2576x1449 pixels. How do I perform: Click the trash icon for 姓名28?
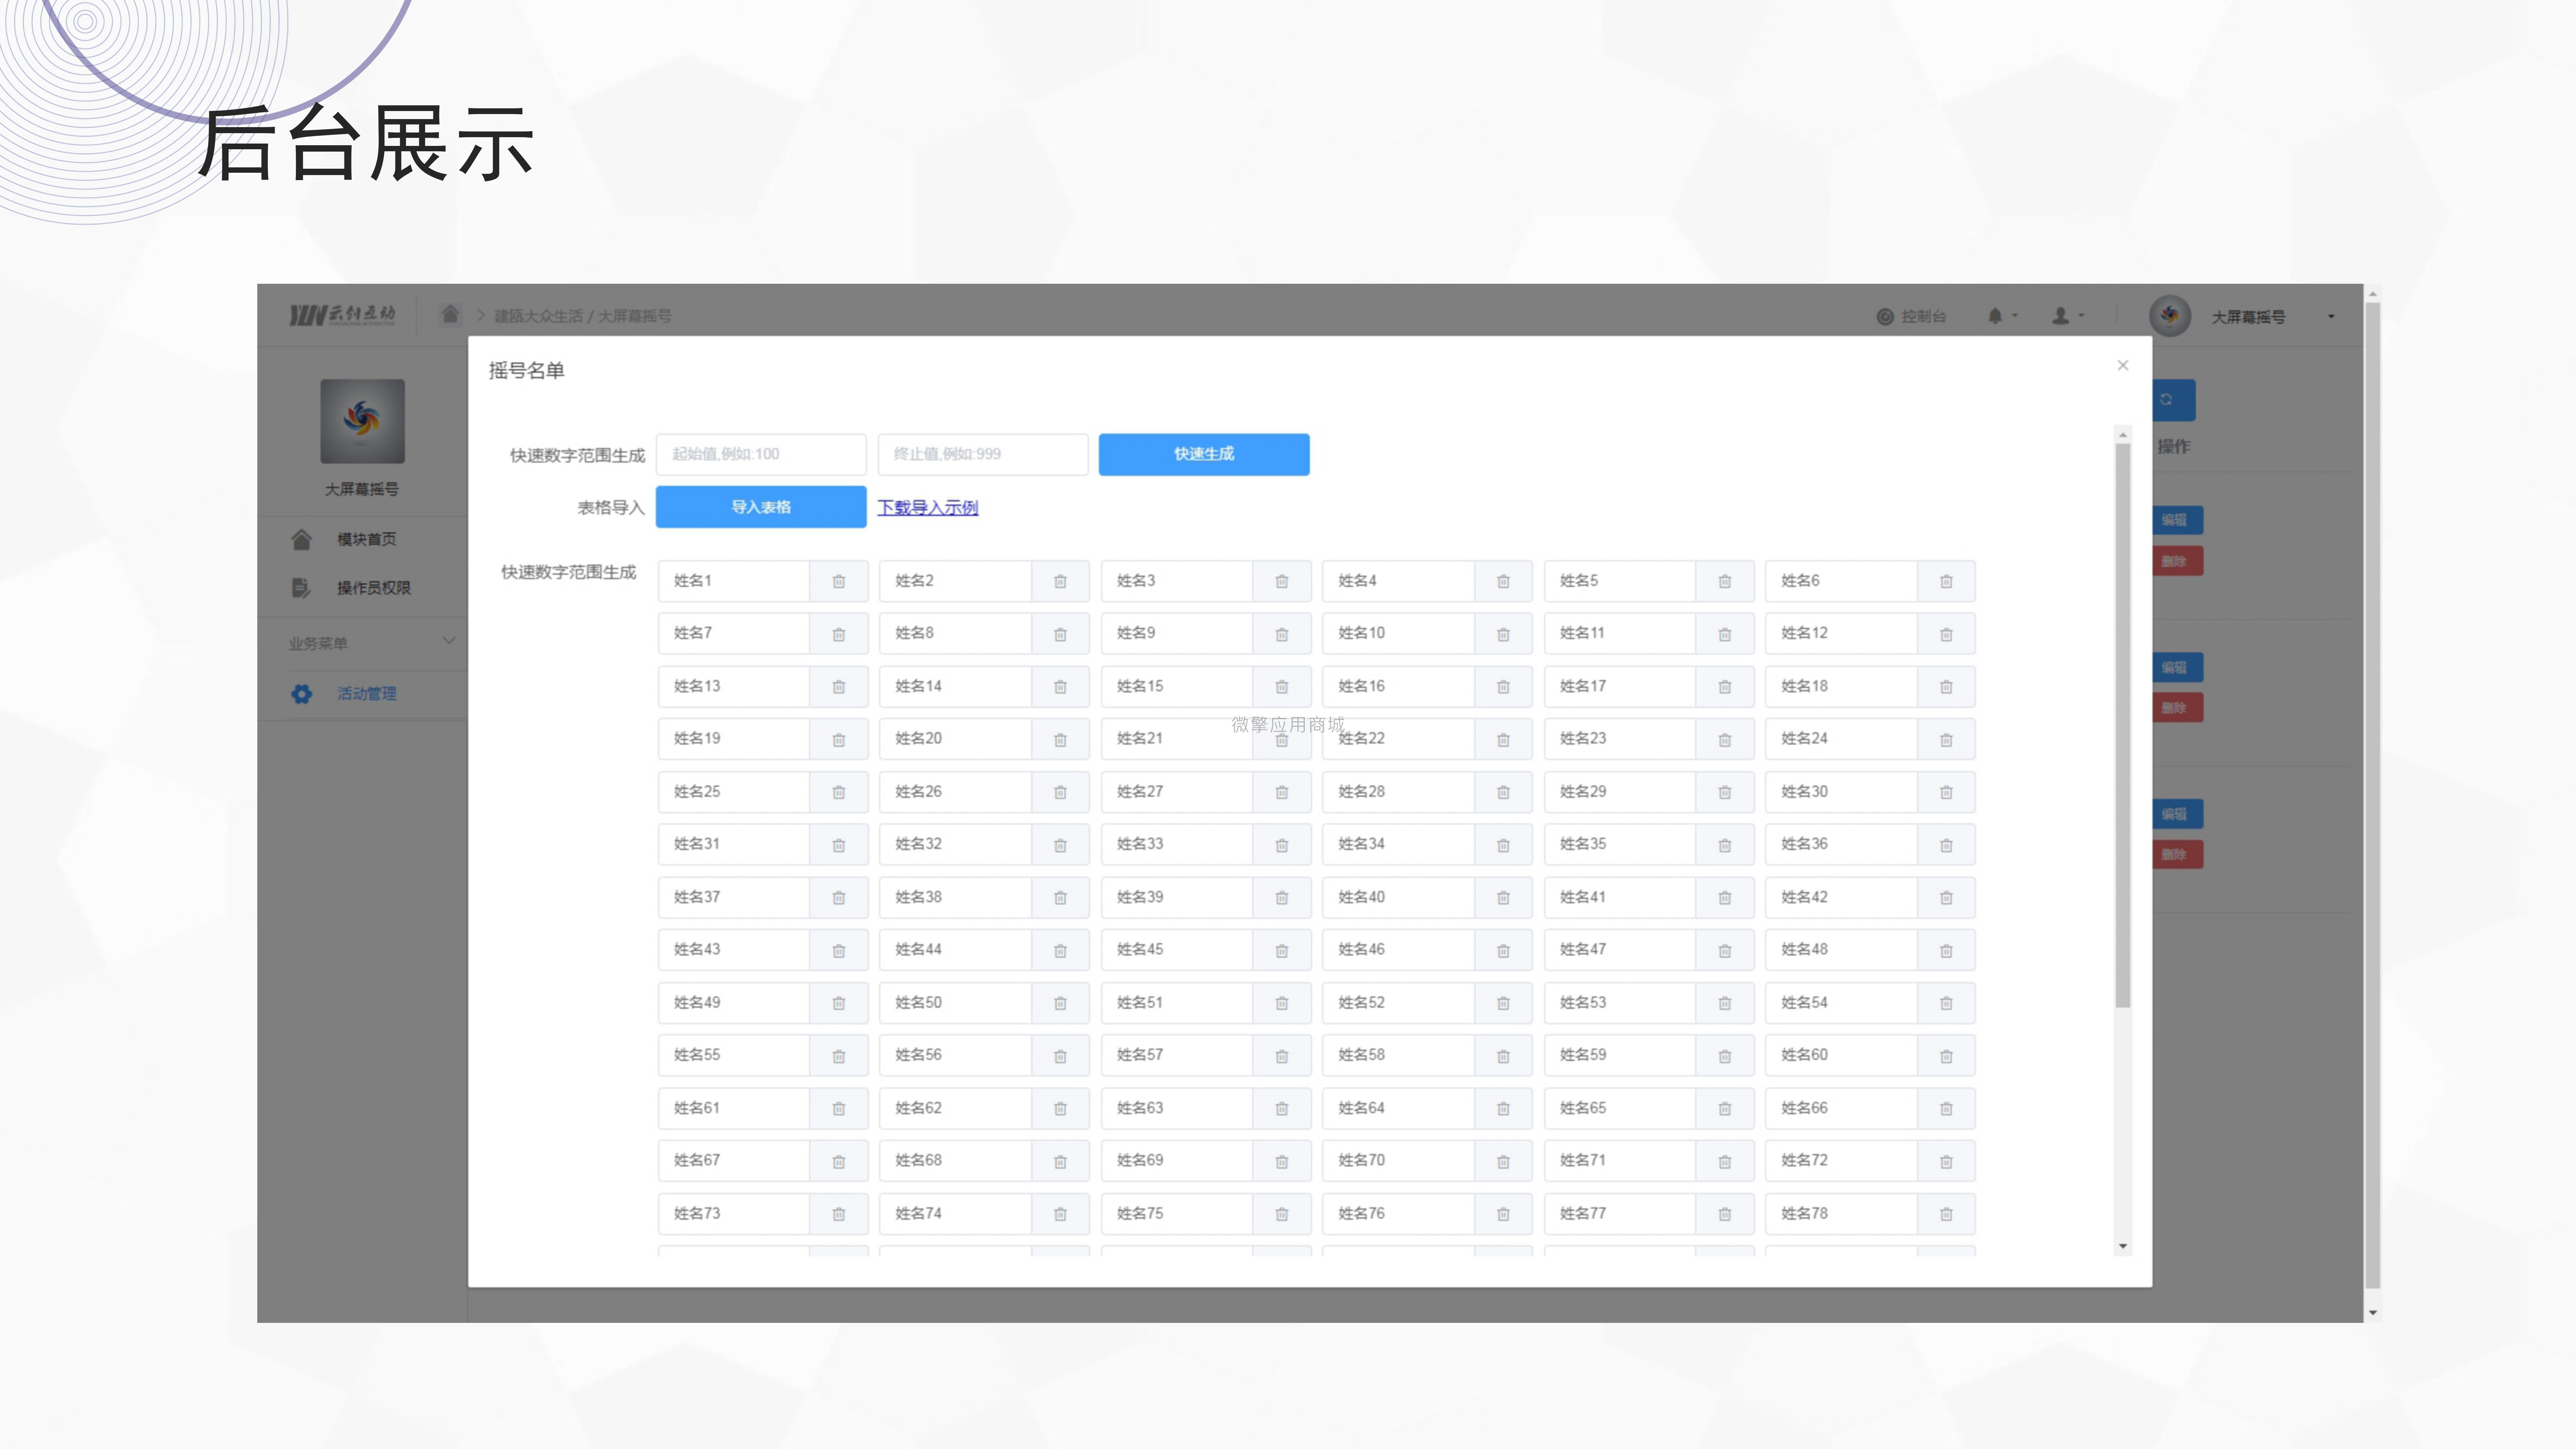pyautogui.click(x=1503, y=792)
